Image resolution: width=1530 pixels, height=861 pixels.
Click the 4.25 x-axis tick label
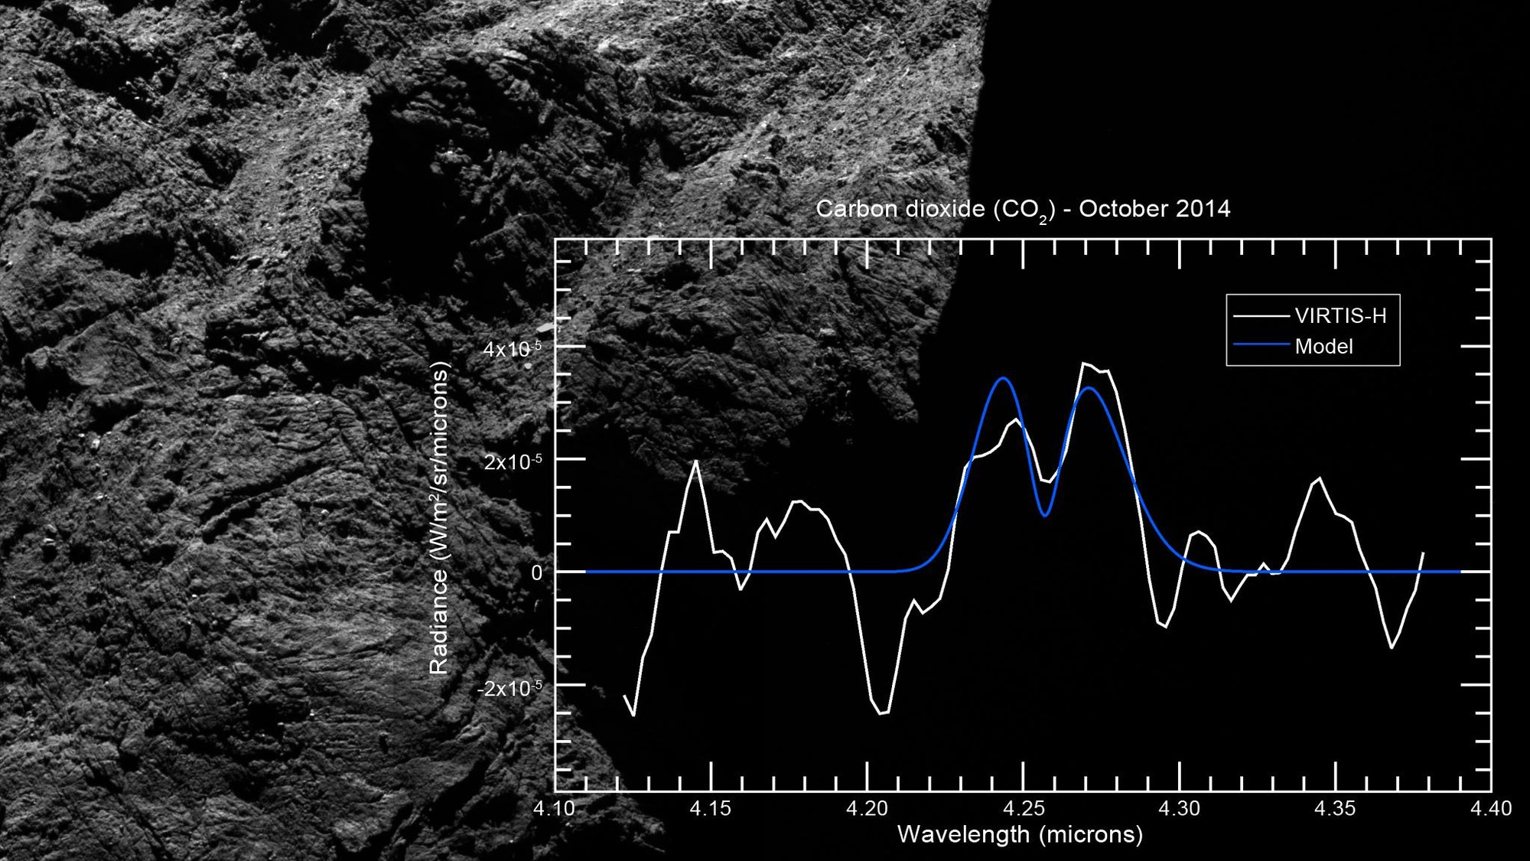click(x=1023, y=808)
